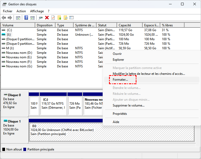Choose Supprimer le volume... option

coord(128,105)
